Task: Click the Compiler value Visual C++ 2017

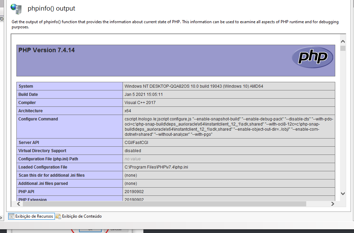Action: coord(140,103)
